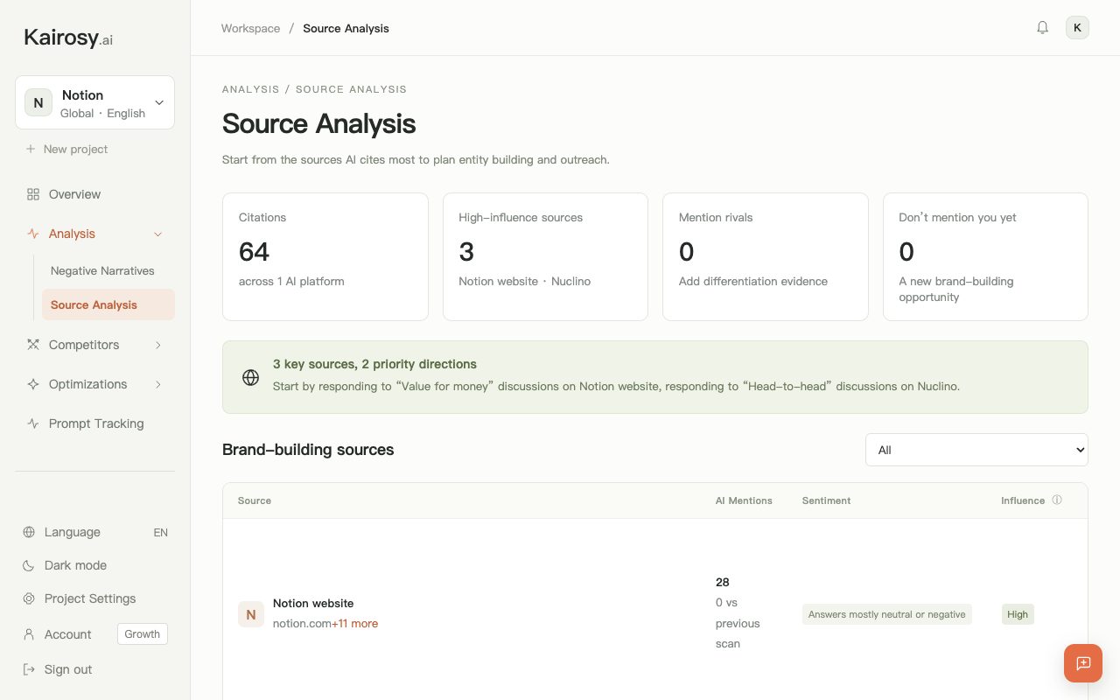
Task: Click Sign out
Action: (x=68, y=669)
